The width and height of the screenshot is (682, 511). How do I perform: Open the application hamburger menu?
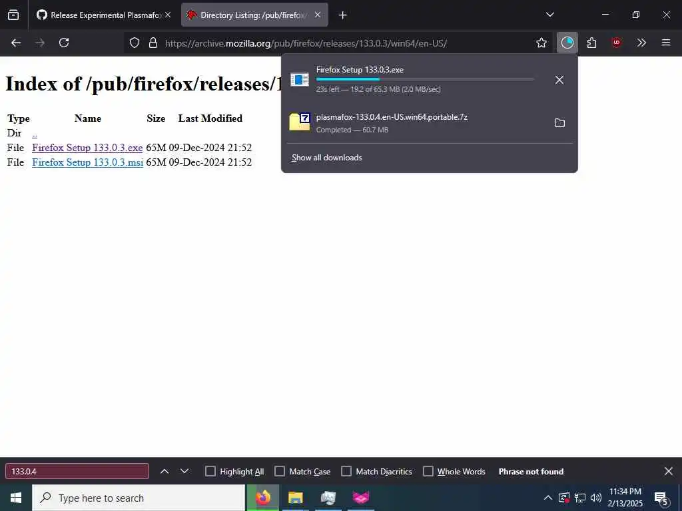[666, 43]
